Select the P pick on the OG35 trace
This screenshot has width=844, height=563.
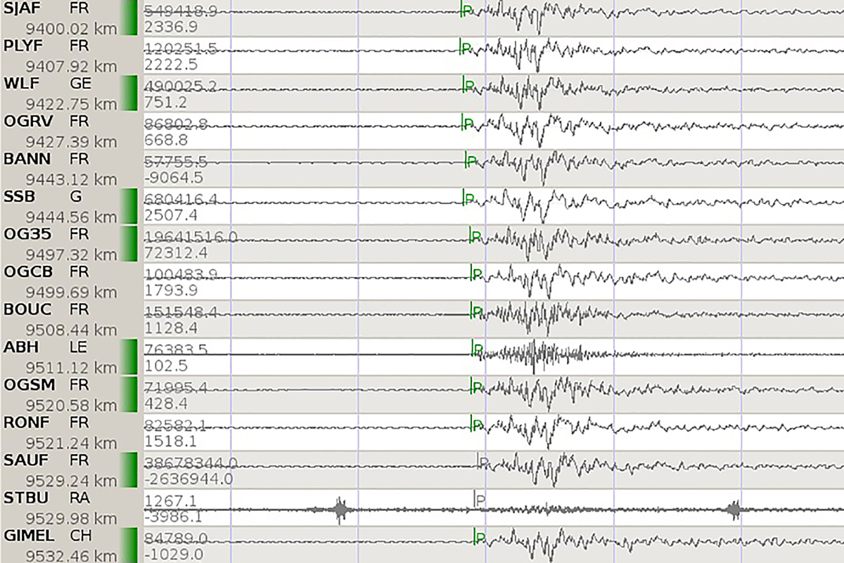click(x=475, y=236)
